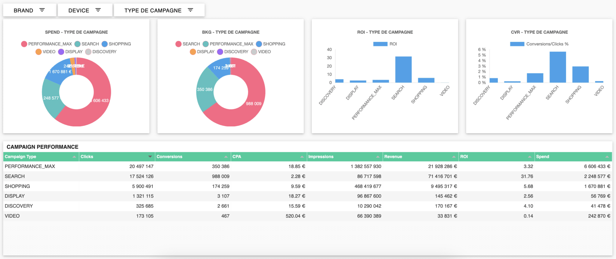Sort table by Spend arrow
The image size is (616, 259).
coord(607,157)
